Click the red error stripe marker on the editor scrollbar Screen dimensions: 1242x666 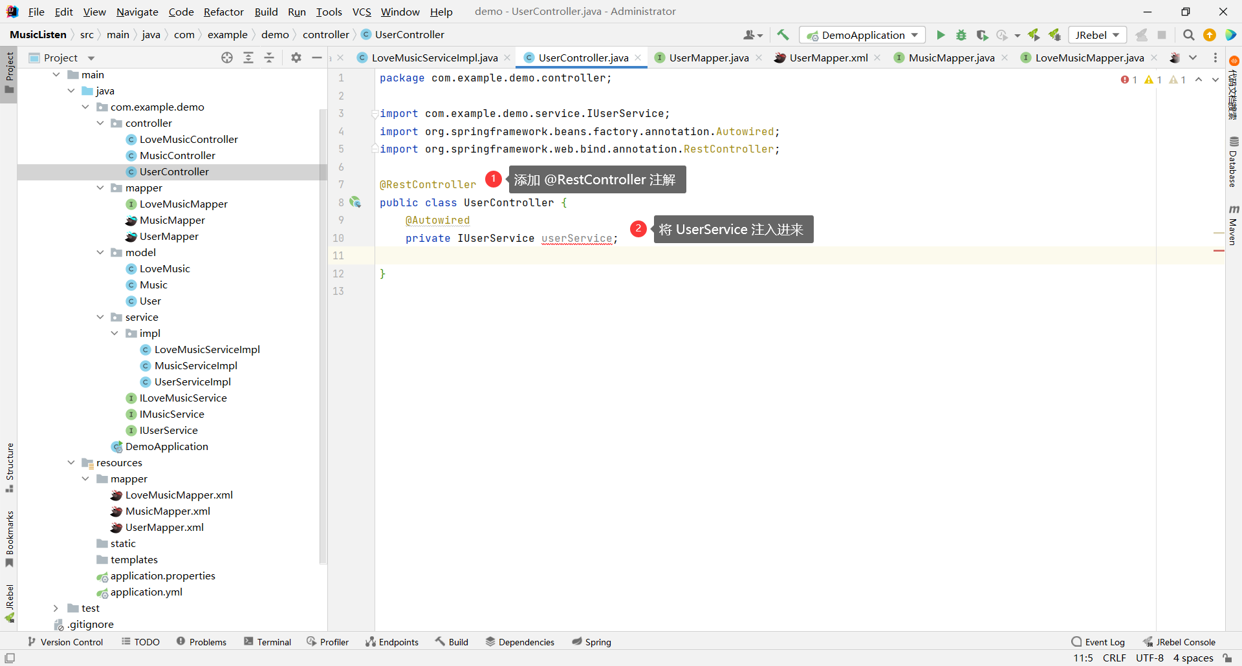[1219, 250]
